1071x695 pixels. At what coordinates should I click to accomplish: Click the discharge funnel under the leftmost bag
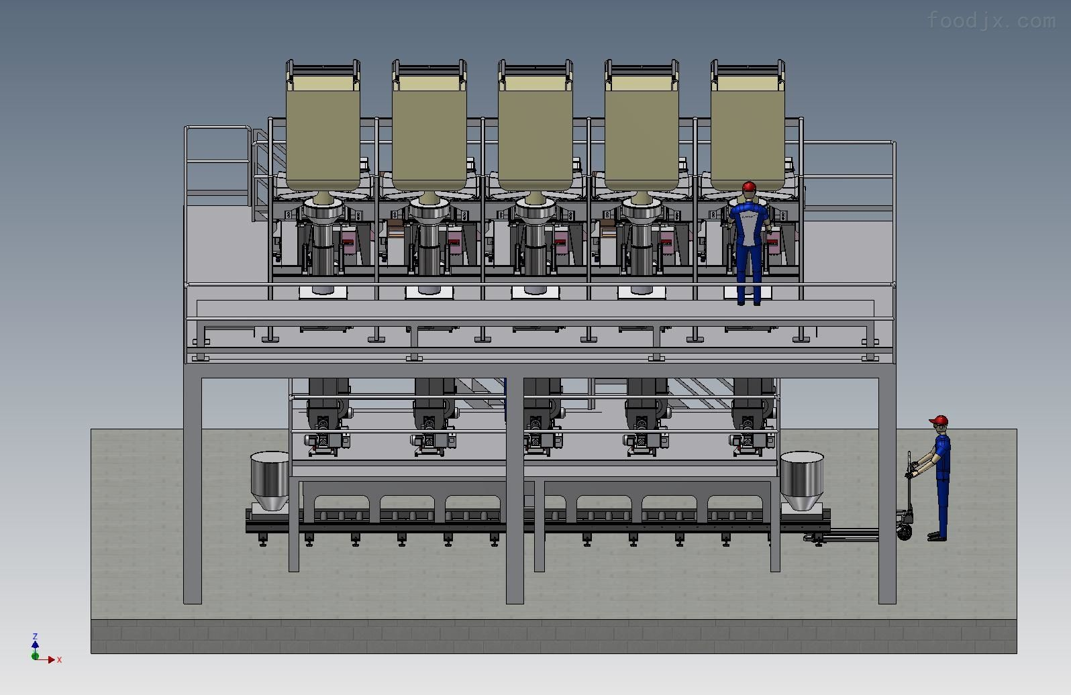pos(323,213)
